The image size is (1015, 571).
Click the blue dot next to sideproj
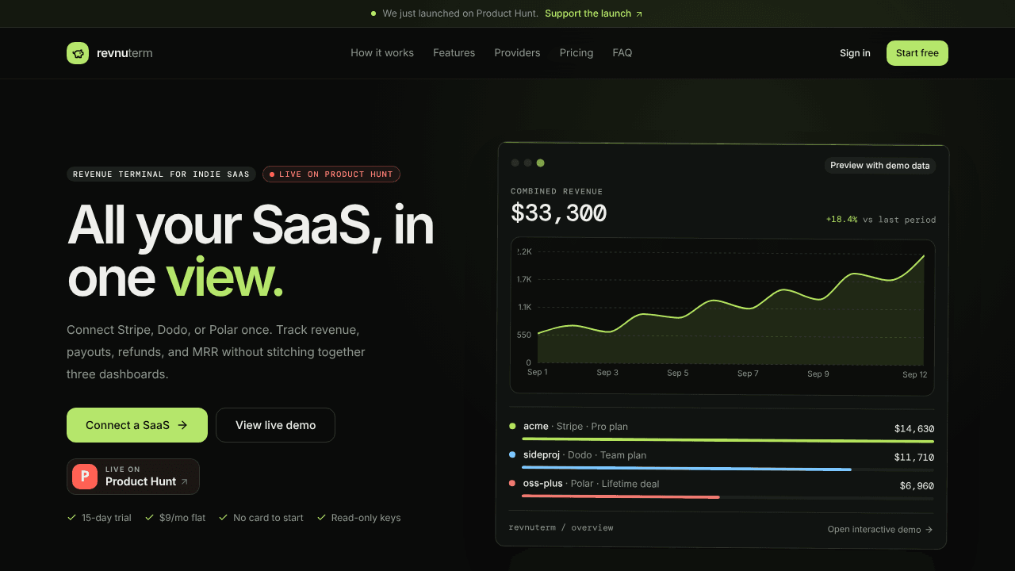coord(512,454)
